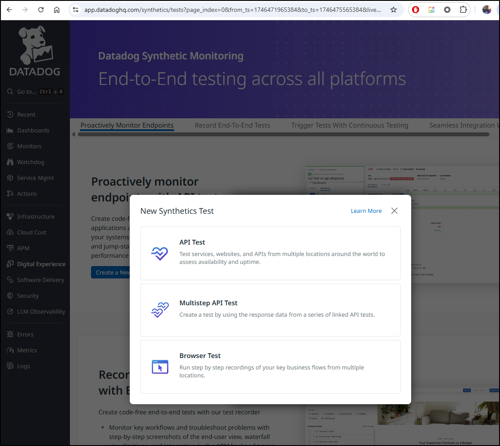Select the Seamless Integration tab
This screenshot has width=500, height=446.
click(x=464, y=125)
